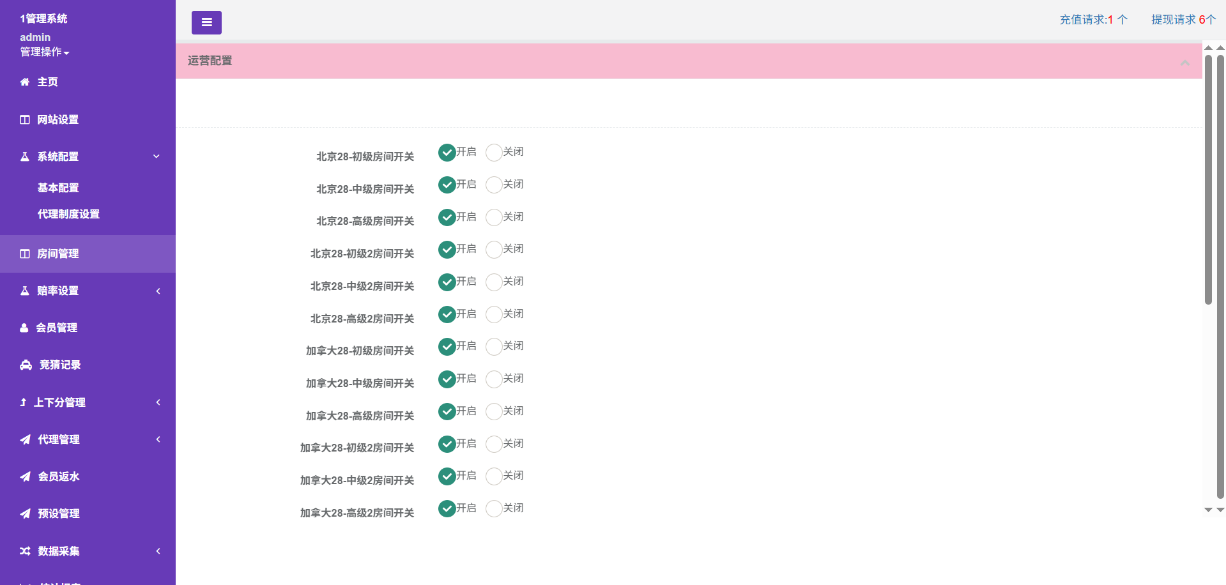Expand the 赔率设置 submenu arrow
Viewport: 1226px width, 585px height.
tap(158, 291)
